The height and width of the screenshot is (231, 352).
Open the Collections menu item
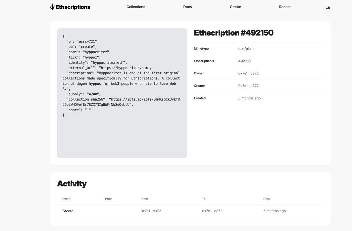pyautogui.click(x=136, y=7)
